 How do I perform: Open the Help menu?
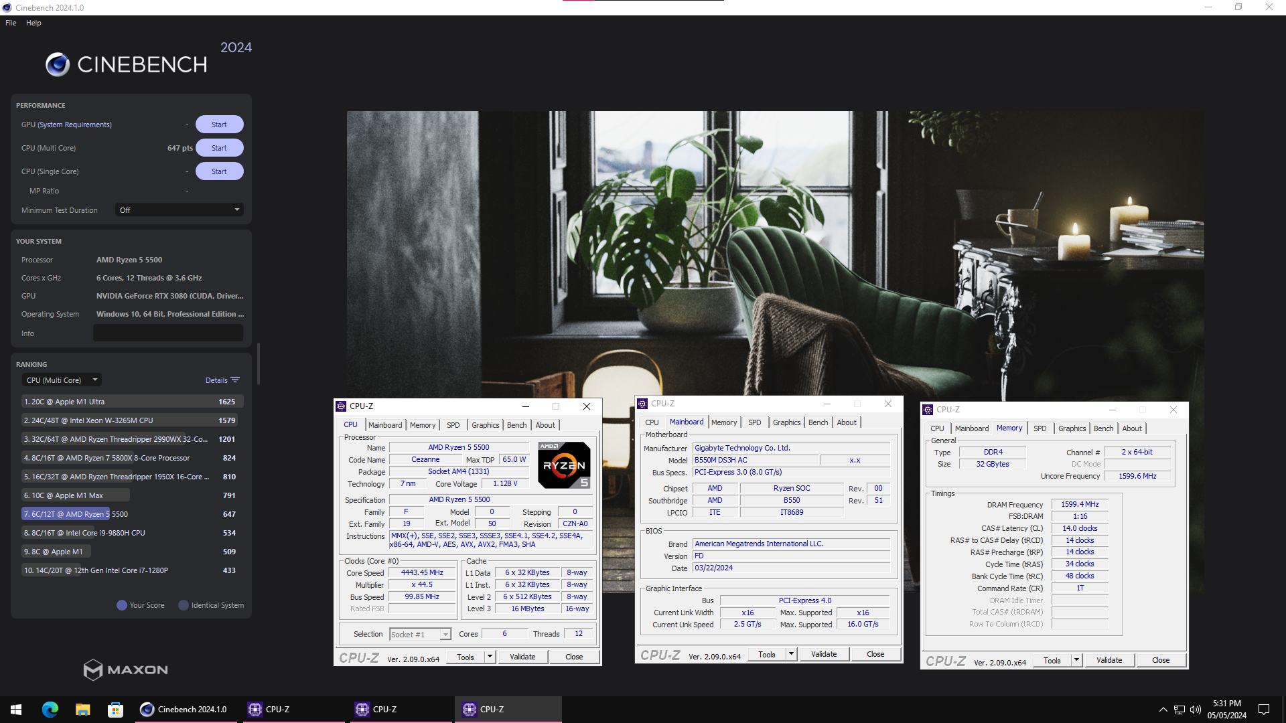[33, 23]
